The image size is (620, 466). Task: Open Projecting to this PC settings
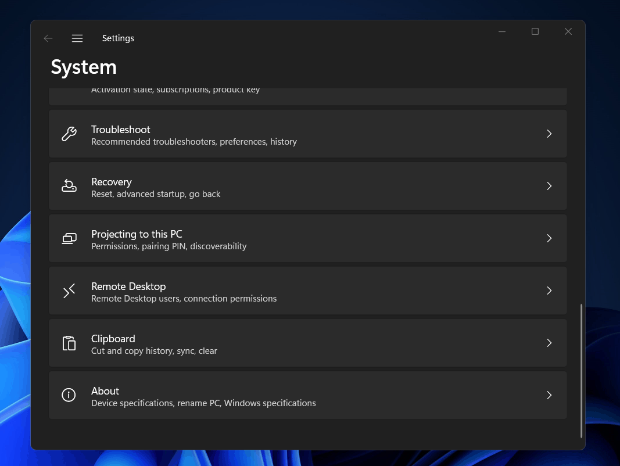coord(308,238)
